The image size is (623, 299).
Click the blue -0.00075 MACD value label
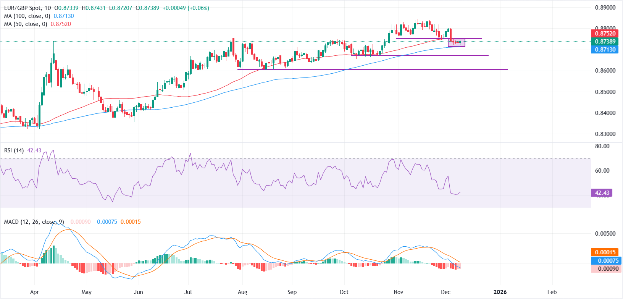point(606,260)
